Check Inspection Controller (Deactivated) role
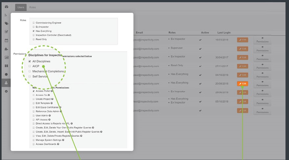289x160 pixels. pyautogui.click(x=34, y=35)
